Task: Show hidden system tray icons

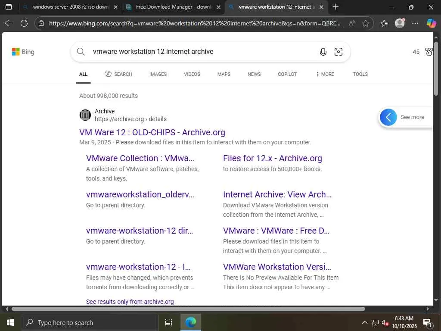Action: coord(364,322)
